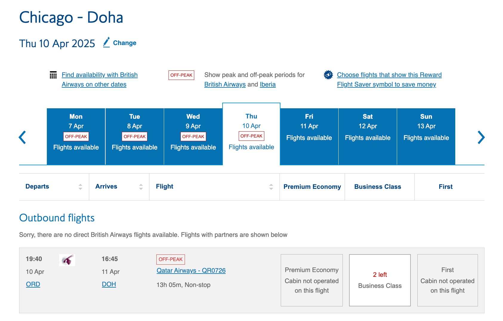Image resolution: width=503 pixels, height=321 pixels.
Task: Open the ORD airport details link
Action: coord(33,284)
